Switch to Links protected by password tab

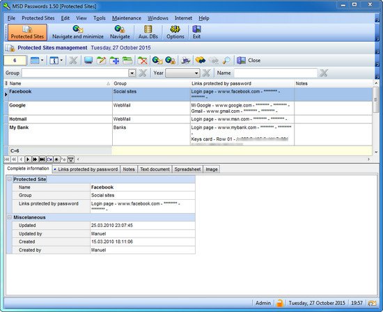86,169
